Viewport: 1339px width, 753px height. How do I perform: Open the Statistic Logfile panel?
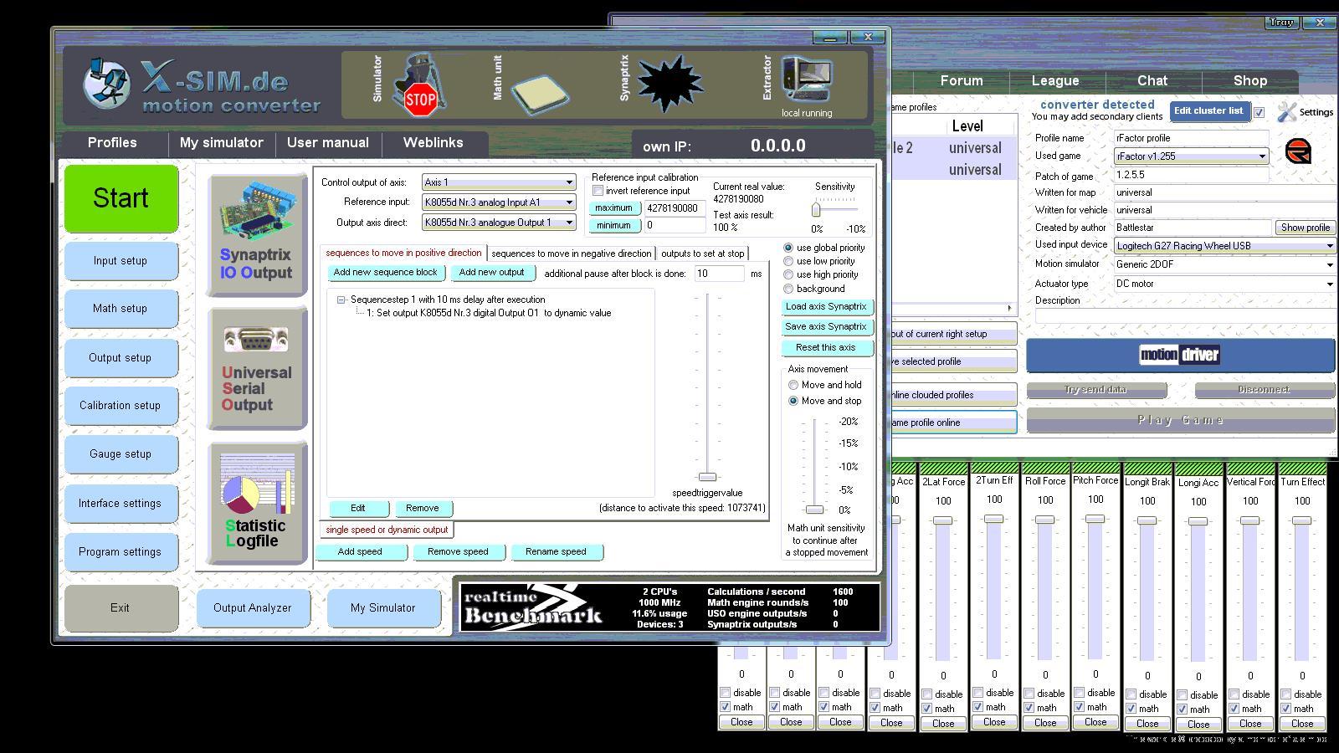tap(256, 503)
